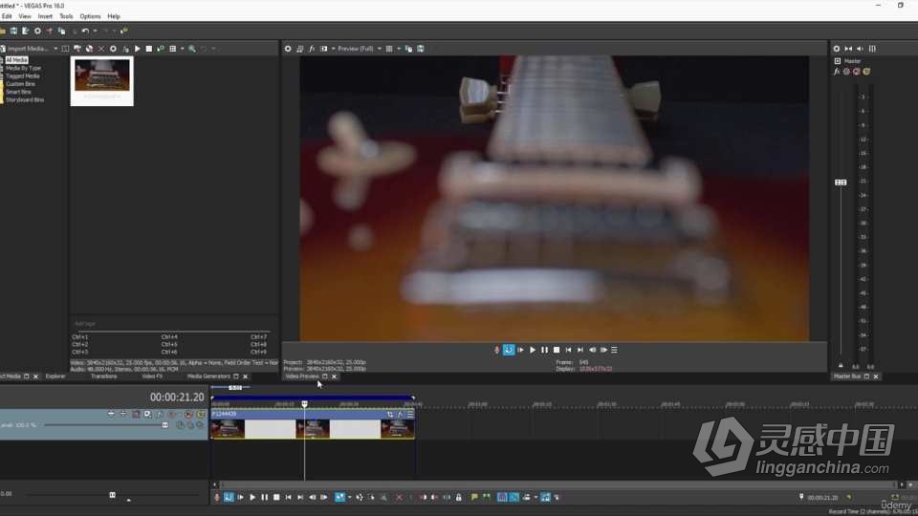Adjust the video track Level slider
This screenshot has height=516, width=918.
(x=164, y=425)
